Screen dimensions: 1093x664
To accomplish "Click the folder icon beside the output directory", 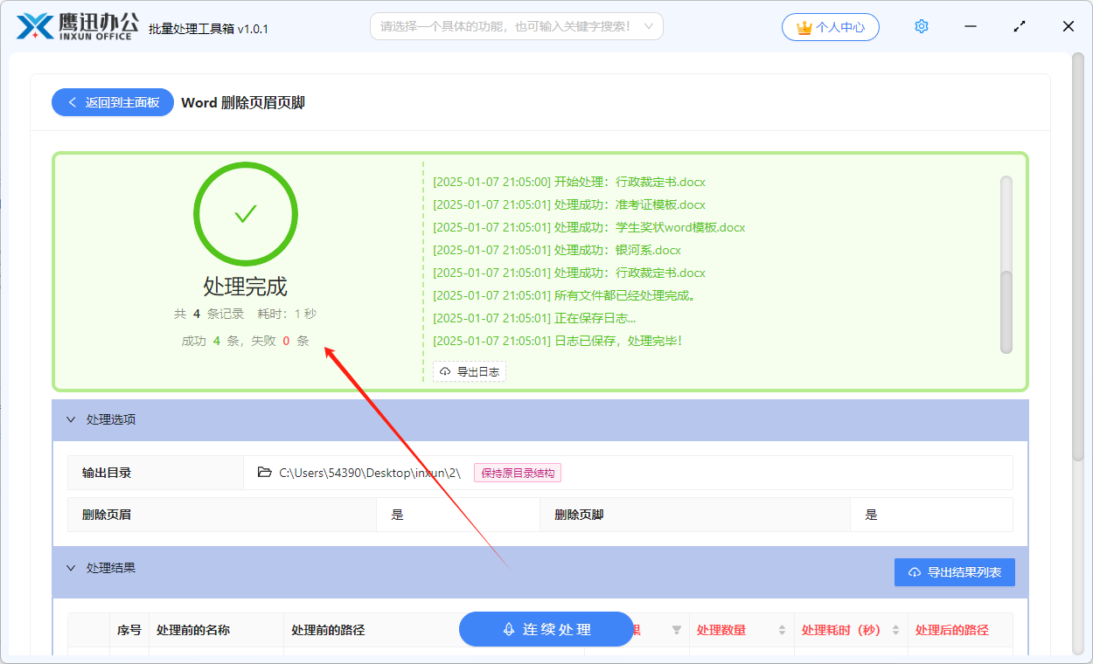I will click(x=265, y=472).
